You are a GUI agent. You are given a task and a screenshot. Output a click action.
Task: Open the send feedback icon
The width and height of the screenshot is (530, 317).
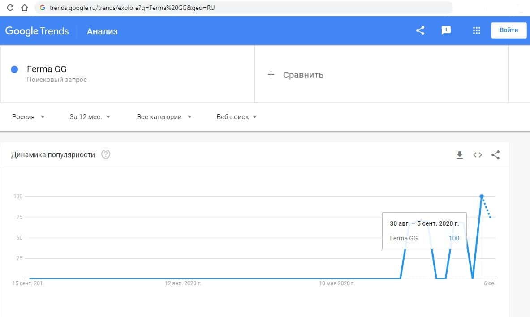446,30
